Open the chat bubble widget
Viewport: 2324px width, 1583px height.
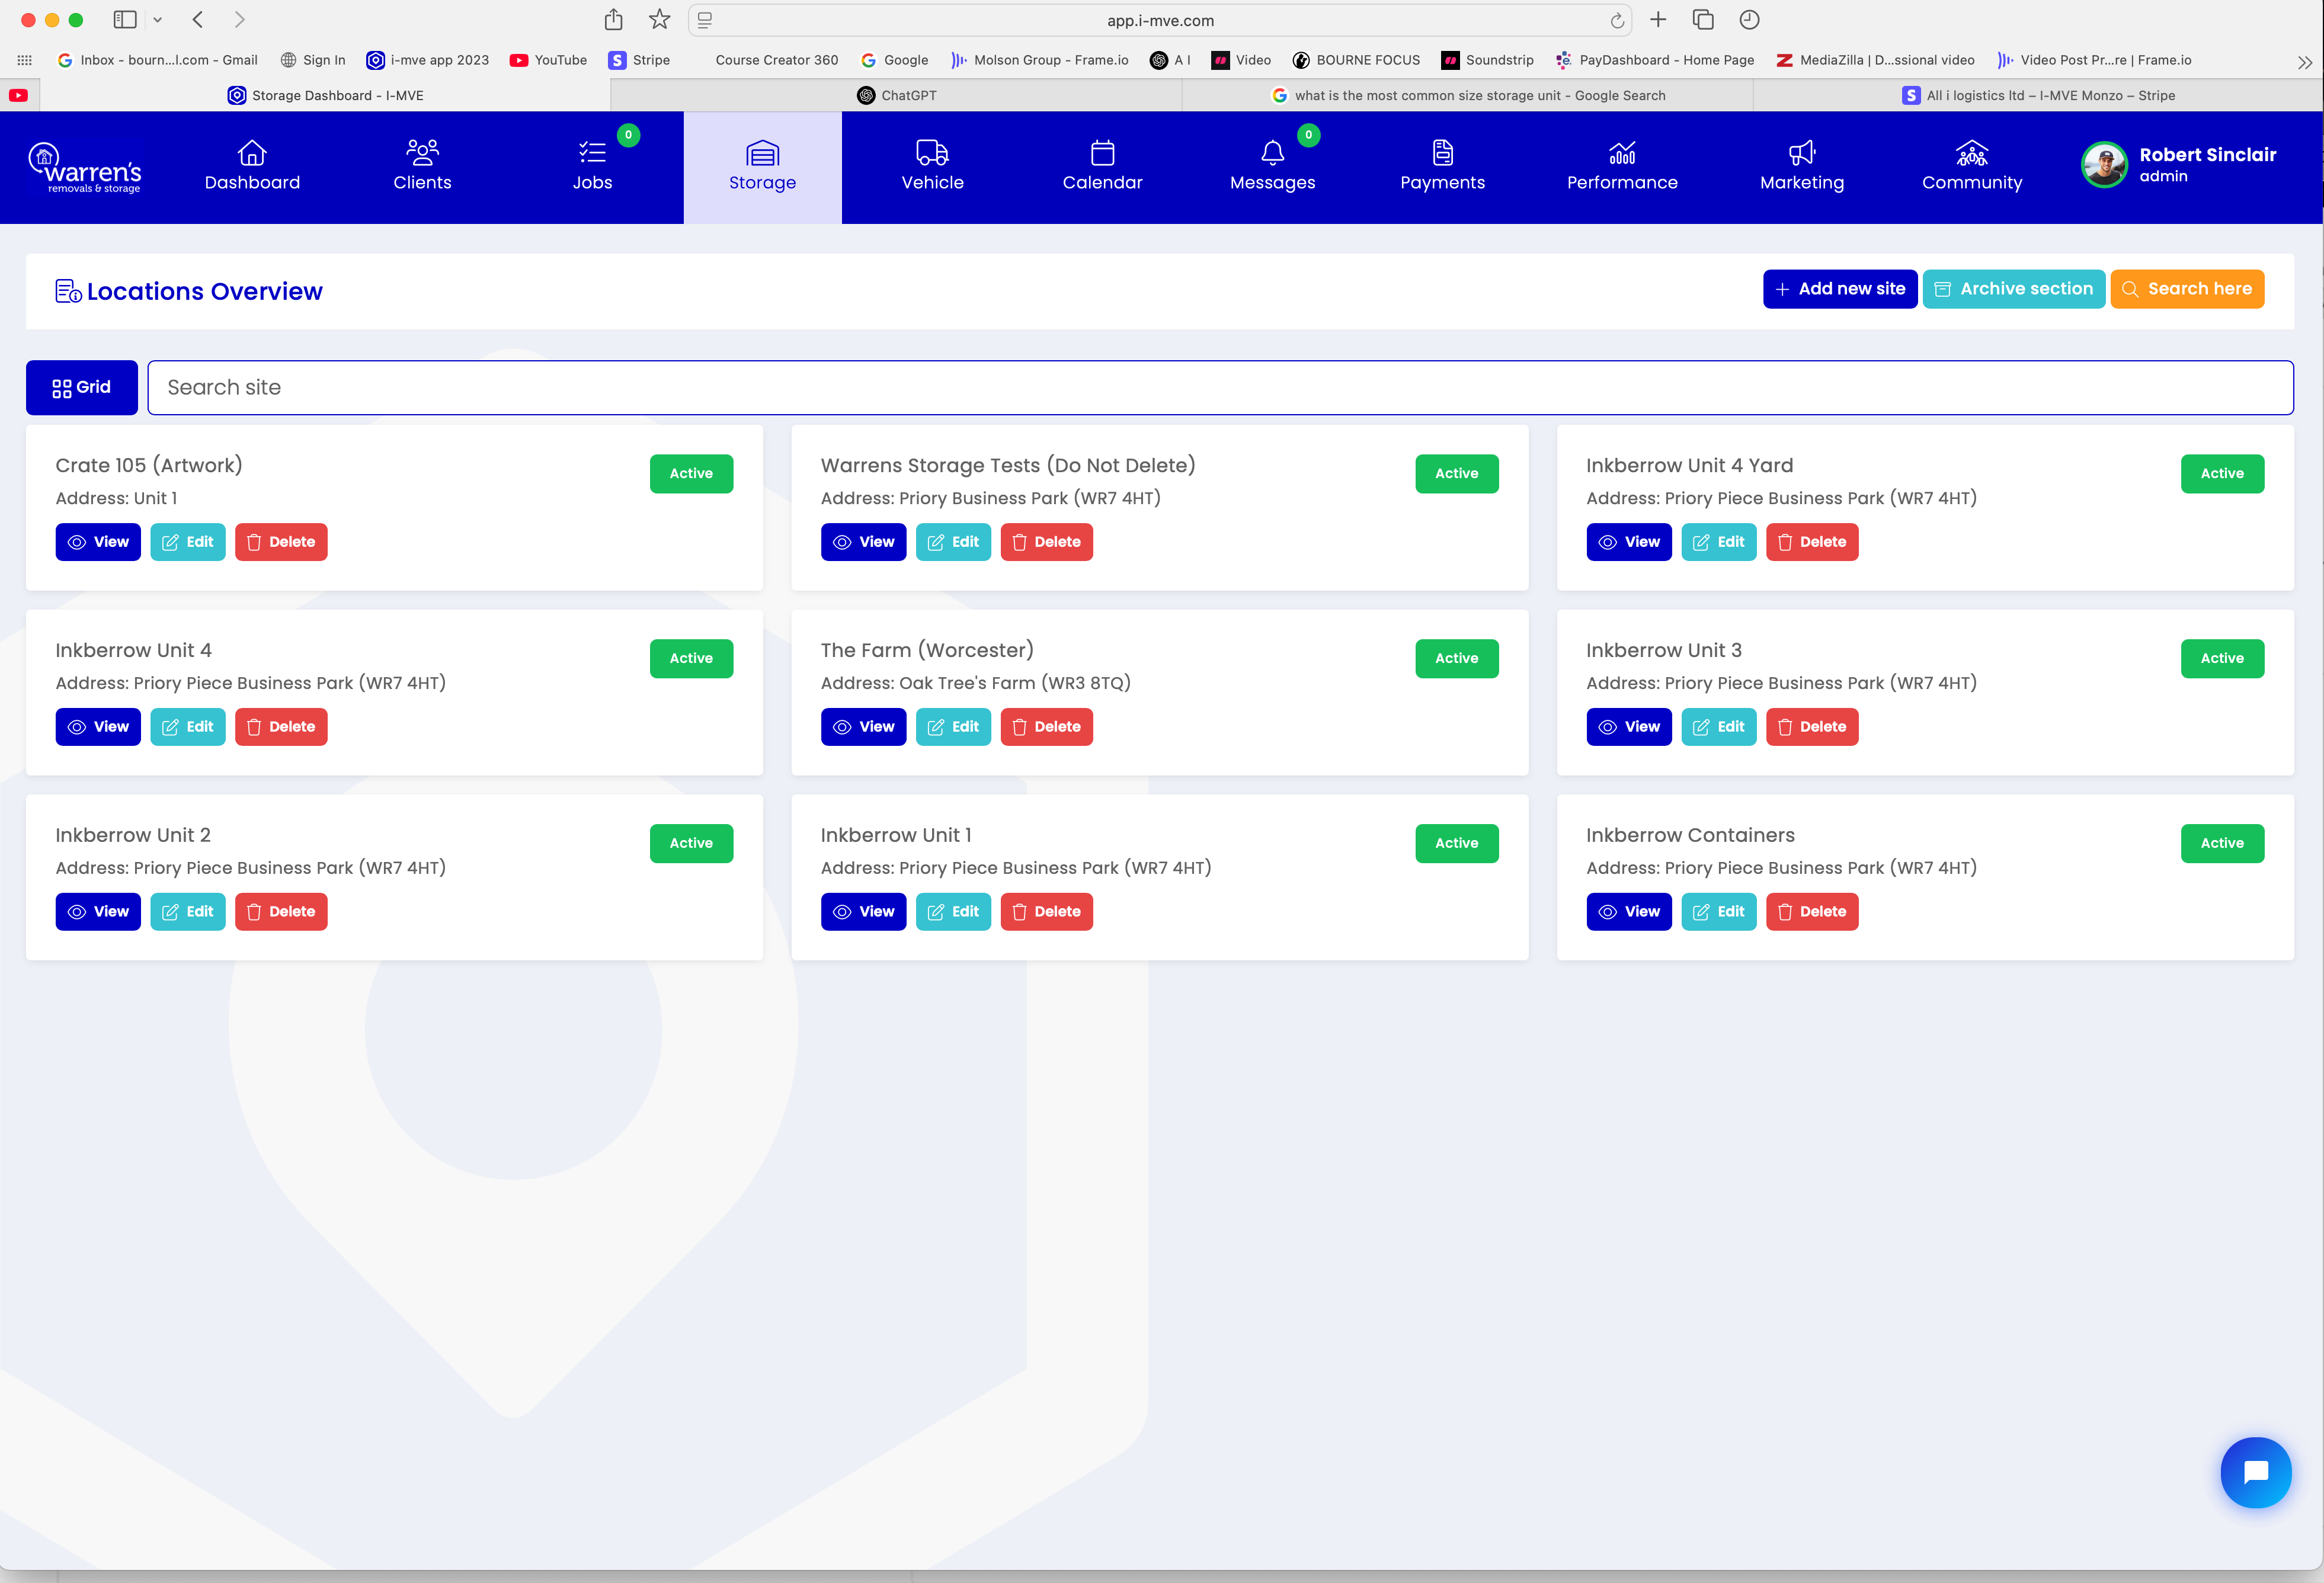pyautogui.click(x=2255, y=1472)
